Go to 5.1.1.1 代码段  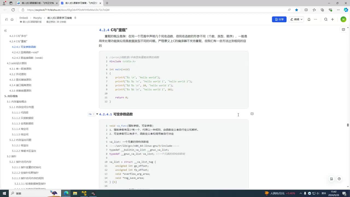coord(20,112)
